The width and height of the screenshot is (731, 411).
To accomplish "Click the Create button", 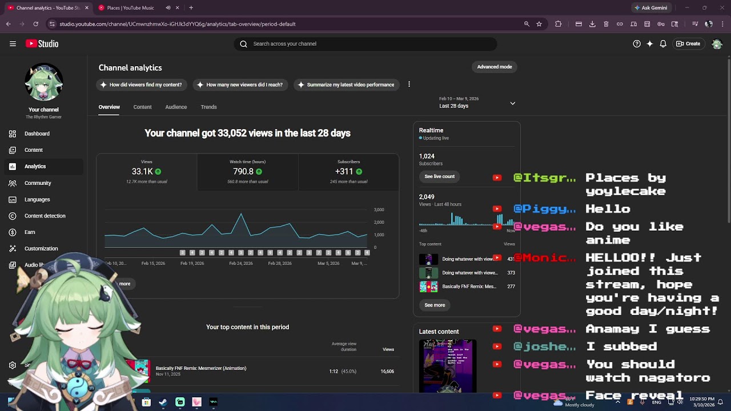I will (x=688, y=43).
